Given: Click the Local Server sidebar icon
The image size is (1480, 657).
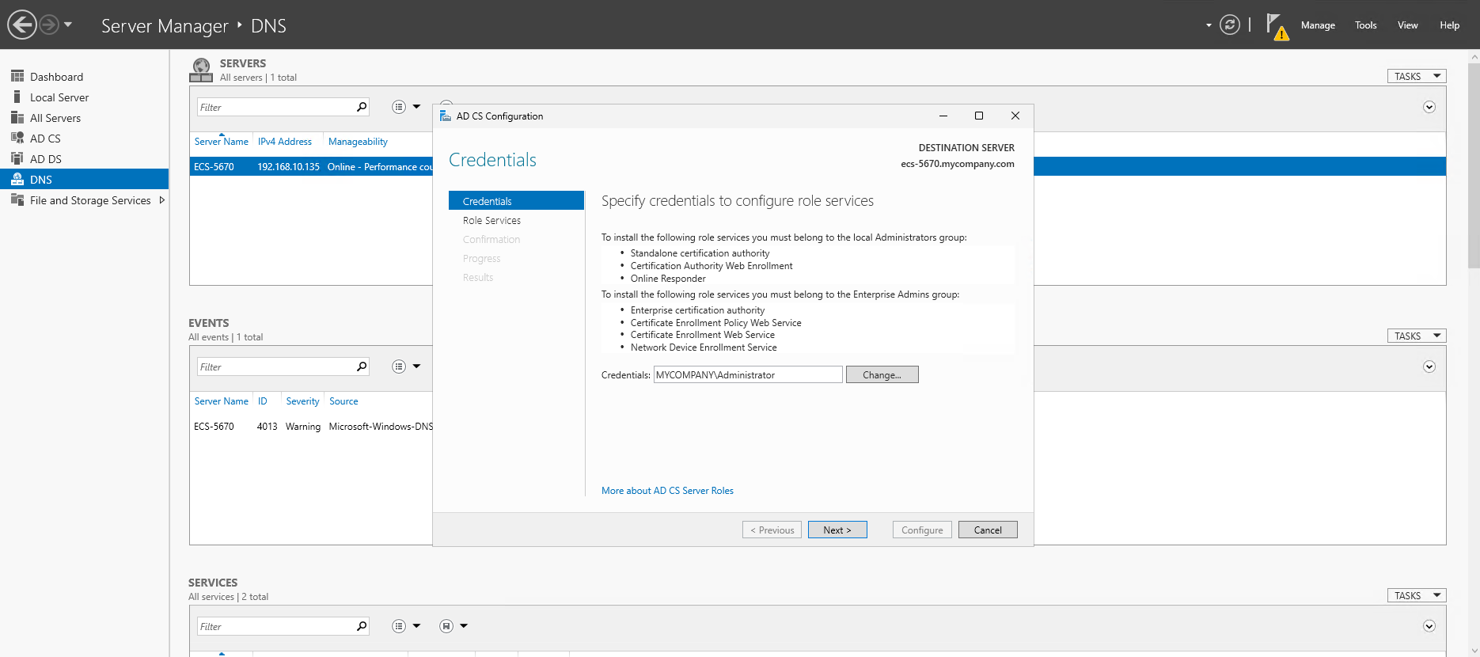Looking at the screenshot, I should pyautogui.click(x=17, y=97).
